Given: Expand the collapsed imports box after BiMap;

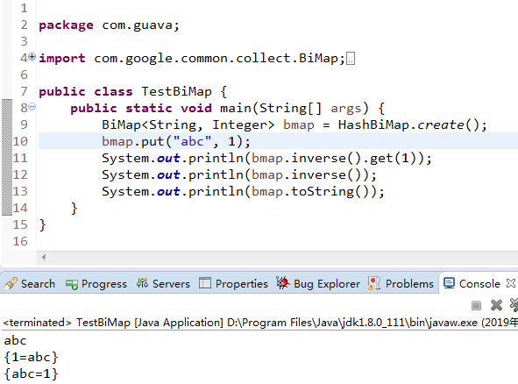Looking at the screenshot, I should (351, 59).
